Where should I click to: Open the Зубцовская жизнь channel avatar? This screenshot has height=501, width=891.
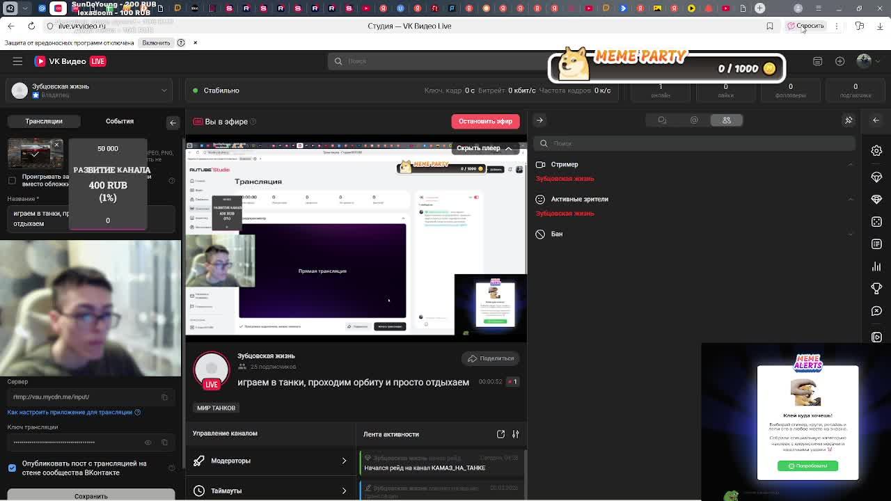pos(212,370)
